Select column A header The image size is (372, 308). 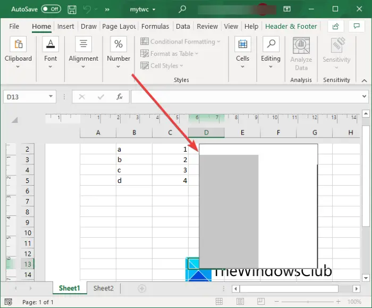pos(98,132)
